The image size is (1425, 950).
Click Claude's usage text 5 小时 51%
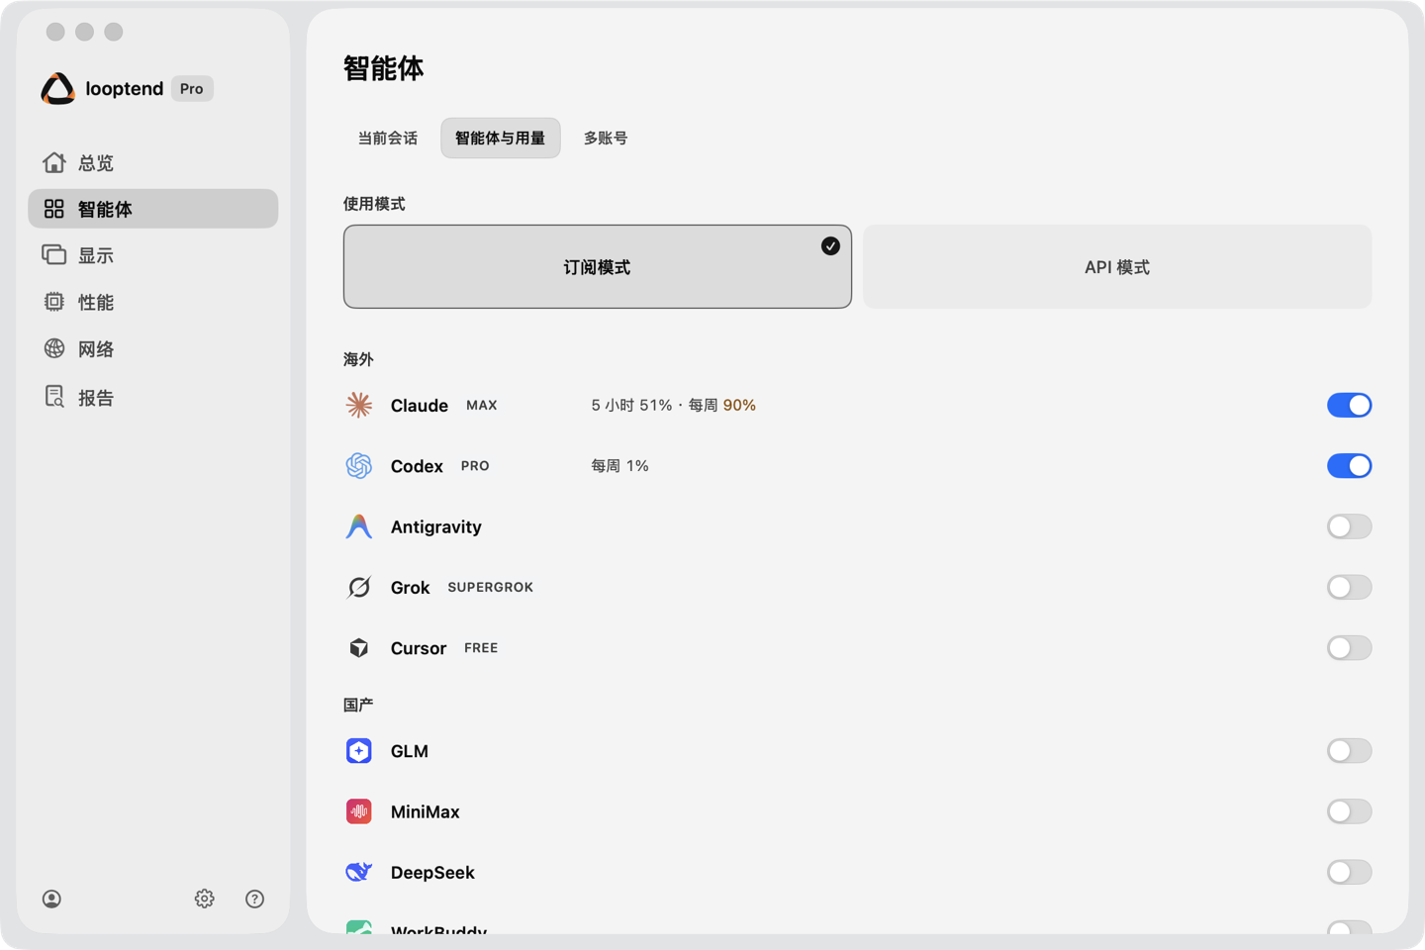click(x=631, y=405)
